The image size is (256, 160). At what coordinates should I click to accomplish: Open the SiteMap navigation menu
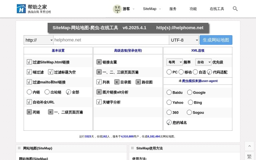150,9
